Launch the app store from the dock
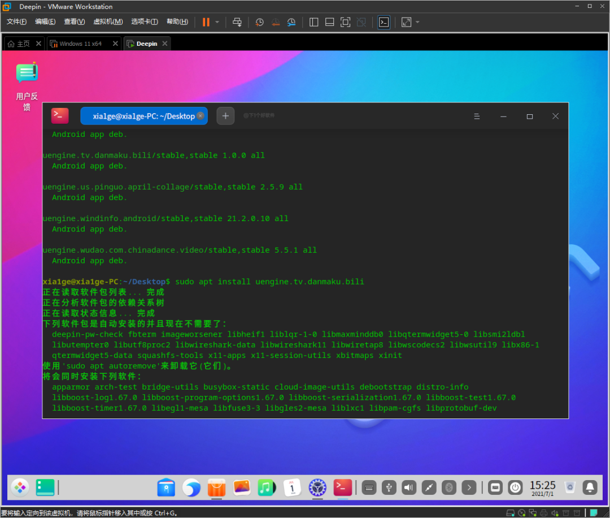The image size is (610, 518). [x=216, y=487]
